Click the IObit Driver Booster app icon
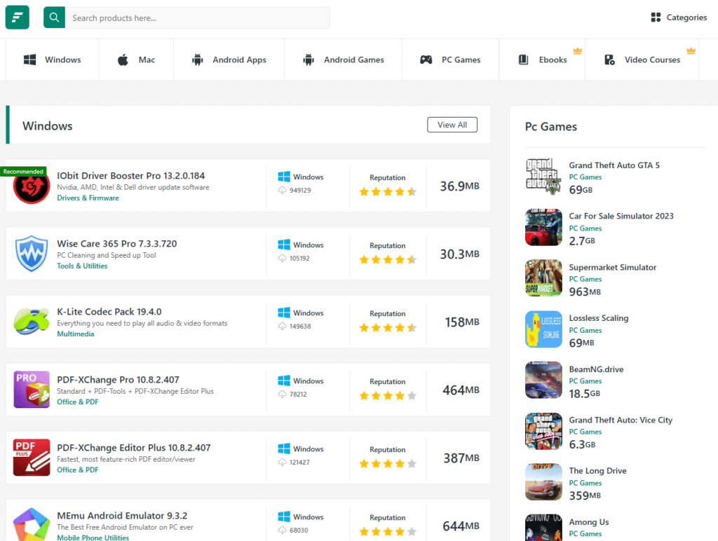The image size is (718, 541). pos(32,186)
